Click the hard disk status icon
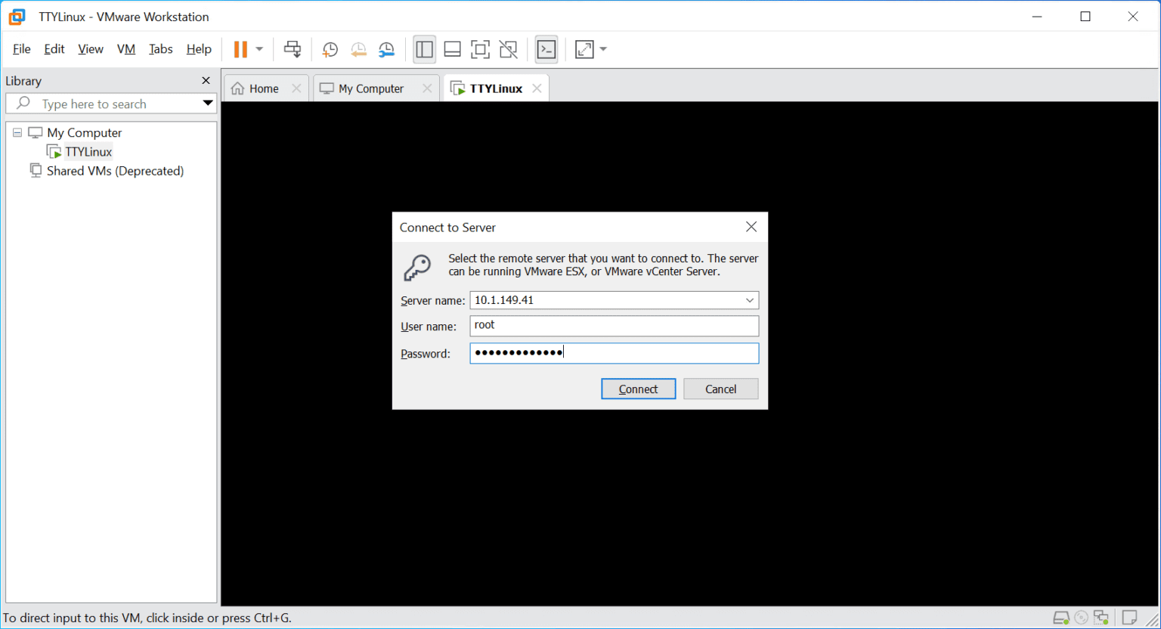Viewport: 1161px width, 629px height. click(x=1060, y=618)
